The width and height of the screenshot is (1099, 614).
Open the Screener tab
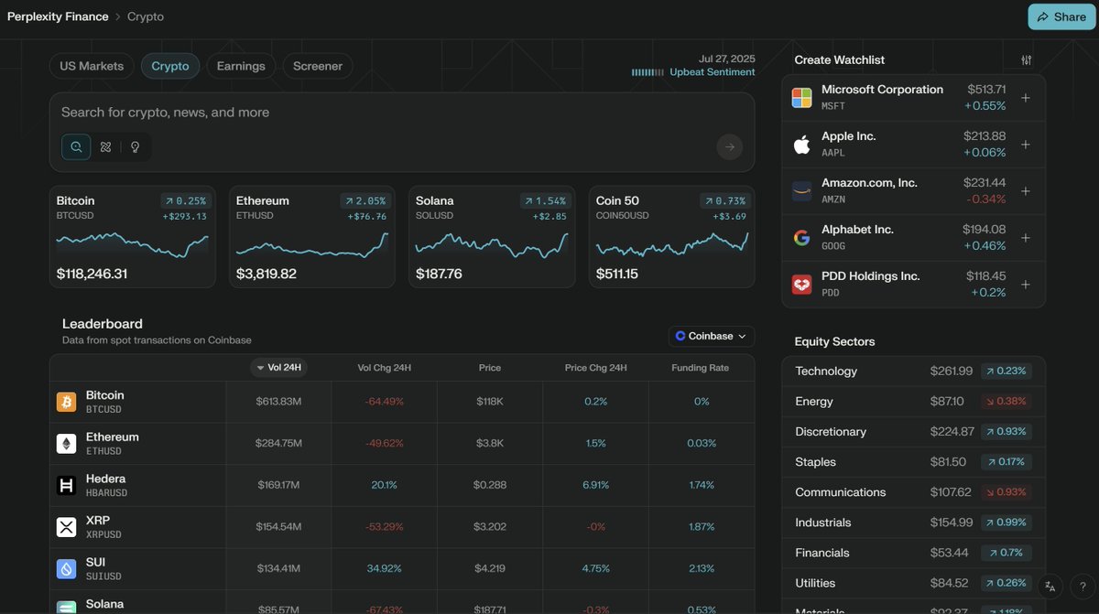(x=318, y=66)
